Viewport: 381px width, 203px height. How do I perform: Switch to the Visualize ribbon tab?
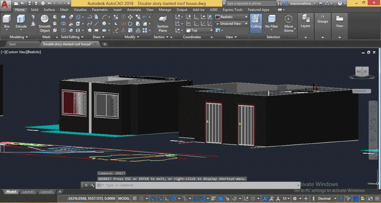(80, 10)
